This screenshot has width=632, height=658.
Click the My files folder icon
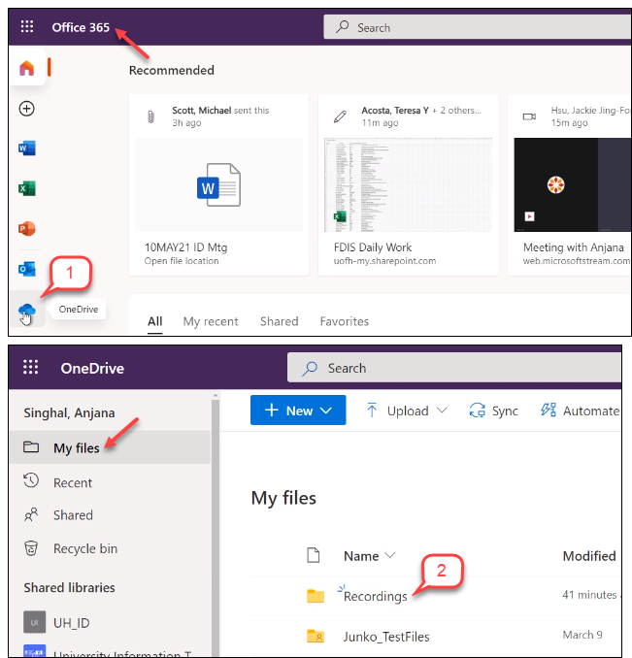point(31,447)
